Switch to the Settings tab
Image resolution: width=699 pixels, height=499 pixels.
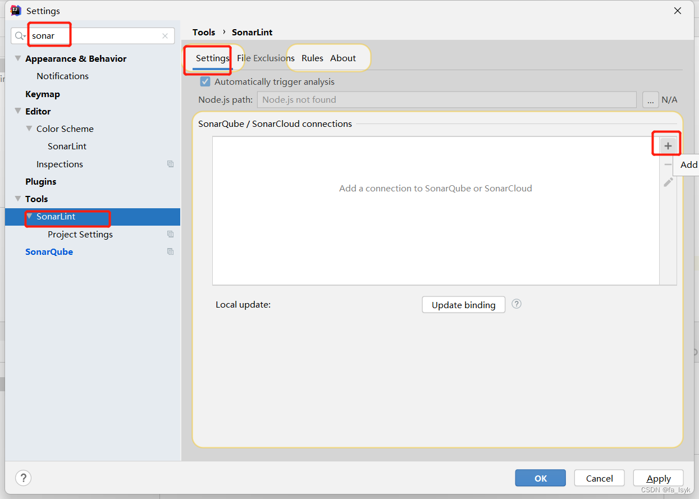click(212, 58)
